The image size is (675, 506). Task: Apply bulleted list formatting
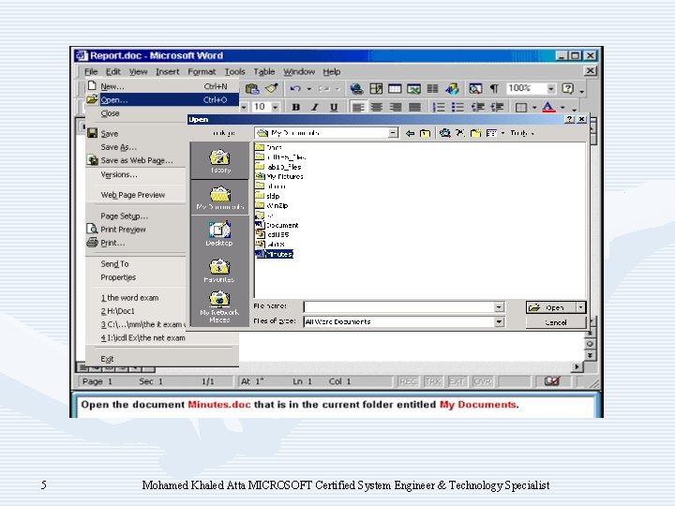coord(457,107)
